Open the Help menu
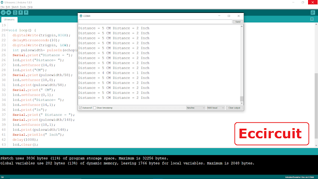This screenshot has height=179, width=318. point(30,7)
